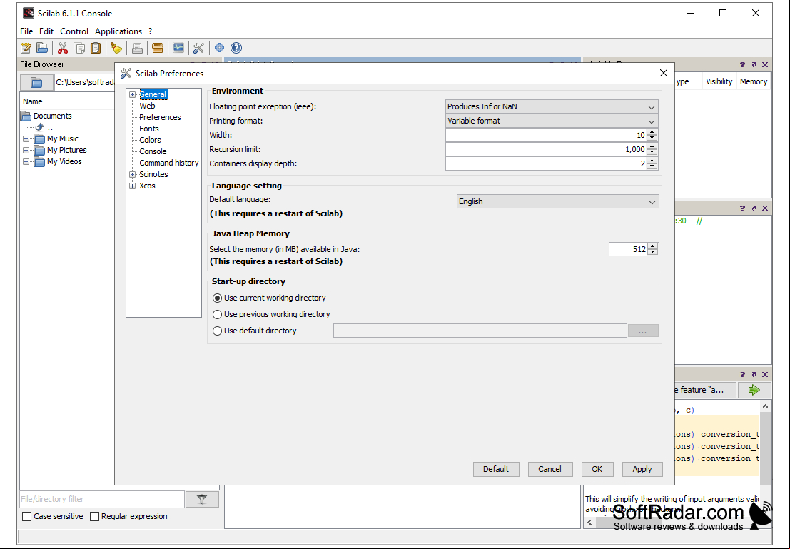Select Use current working directory
Image resolution: width=790 pixels, height=549 pixels.
tap(217, 298)
